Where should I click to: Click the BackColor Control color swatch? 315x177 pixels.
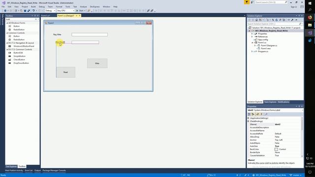point(276,149)
